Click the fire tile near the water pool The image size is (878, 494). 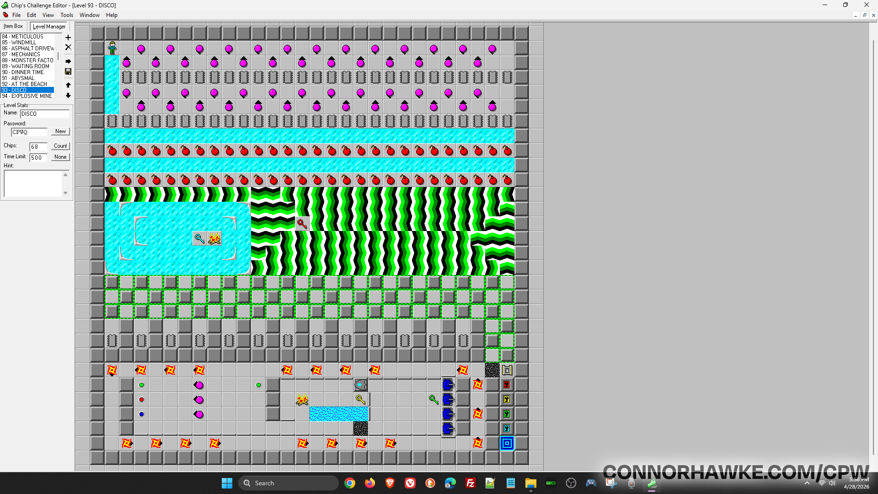coord(302,399)
